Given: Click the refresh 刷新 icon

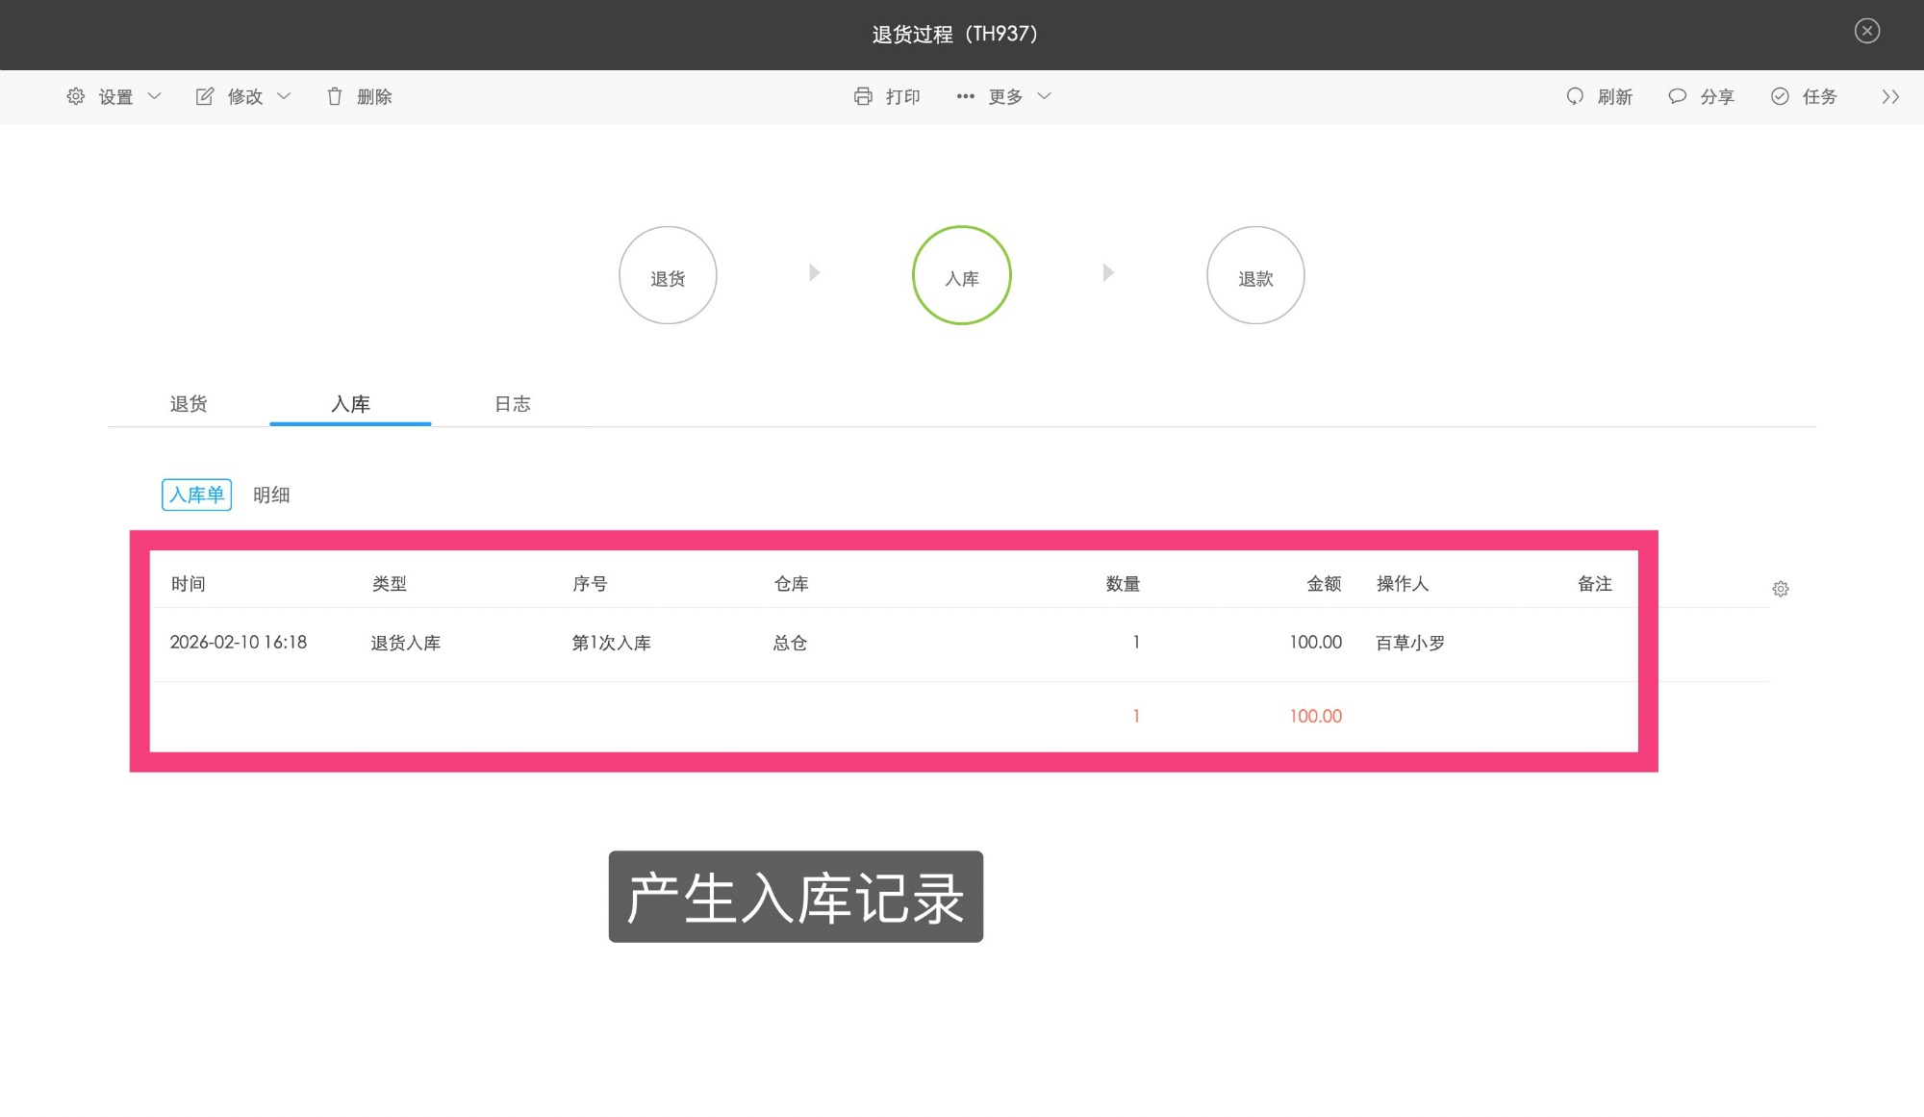Looking at the screenshot, I should (1575, 96).
